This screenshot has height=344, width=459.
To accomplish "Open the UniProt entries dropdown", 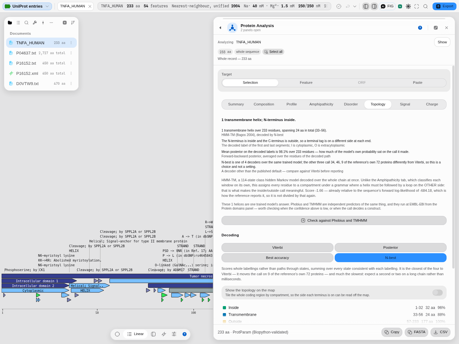I will pos(27,6).
